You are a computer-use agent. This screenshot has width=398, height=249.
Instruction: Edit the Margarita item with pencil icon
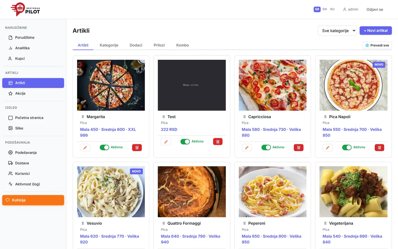point(85,147)
